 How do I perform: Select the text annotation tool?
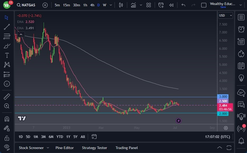click(x=7, y=55)
